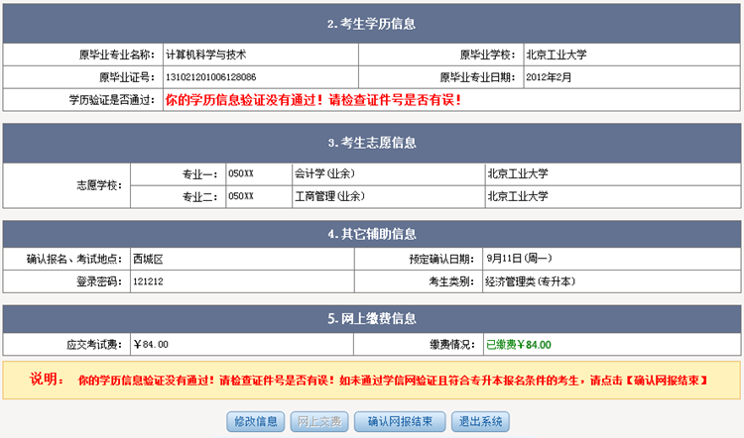Click the green 已缴费￥84.00 status
Screen dimensions: 744x438
pyautogui.click(x=518, y=344)
